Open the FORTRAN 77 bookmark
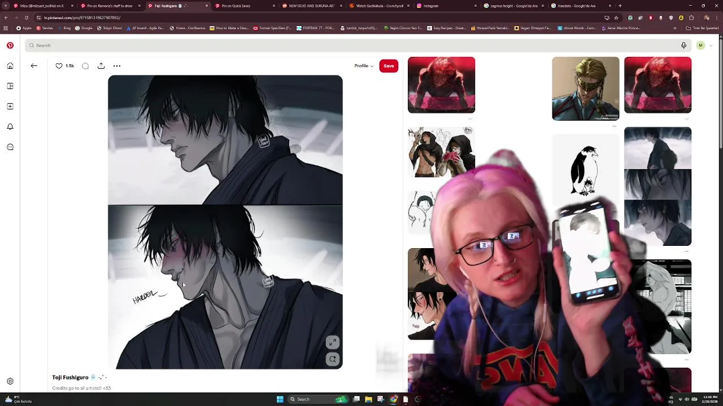The image size is (723, 406). [316, 28]
